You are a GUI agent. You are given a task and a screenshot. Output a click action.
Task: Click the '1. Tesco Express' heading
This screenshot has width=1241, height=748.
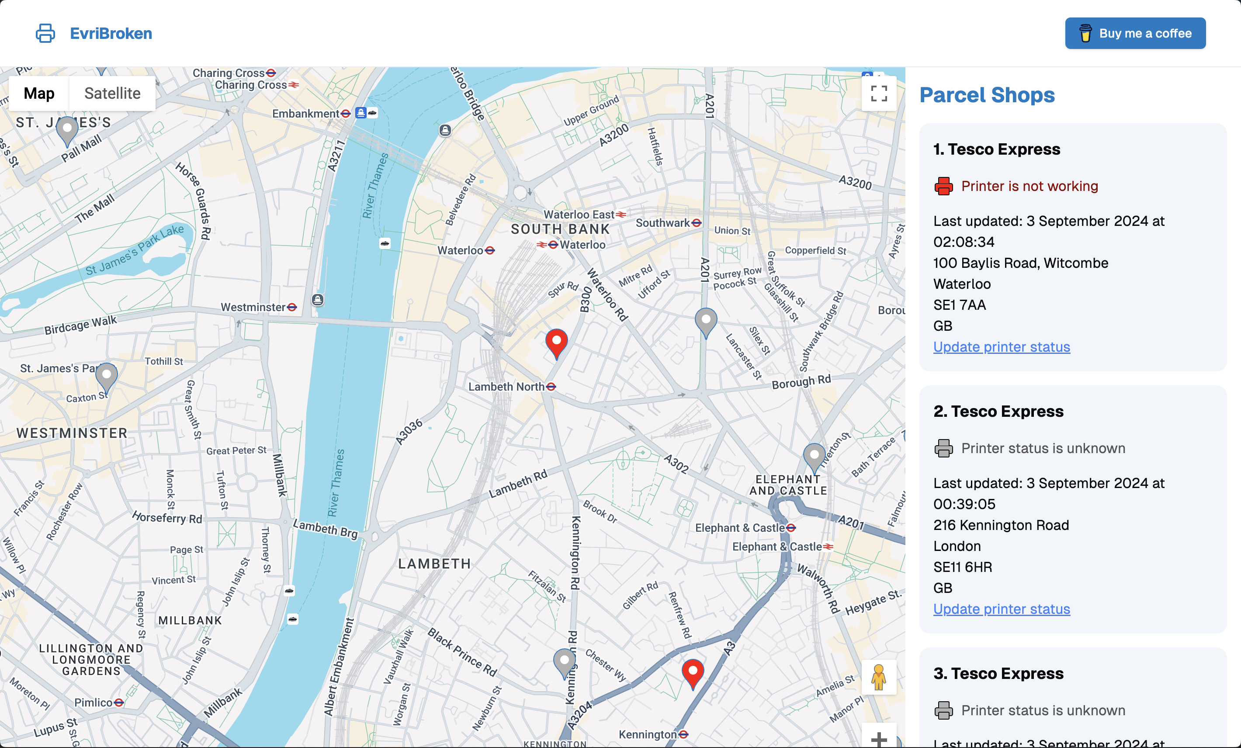click(996, 149)
